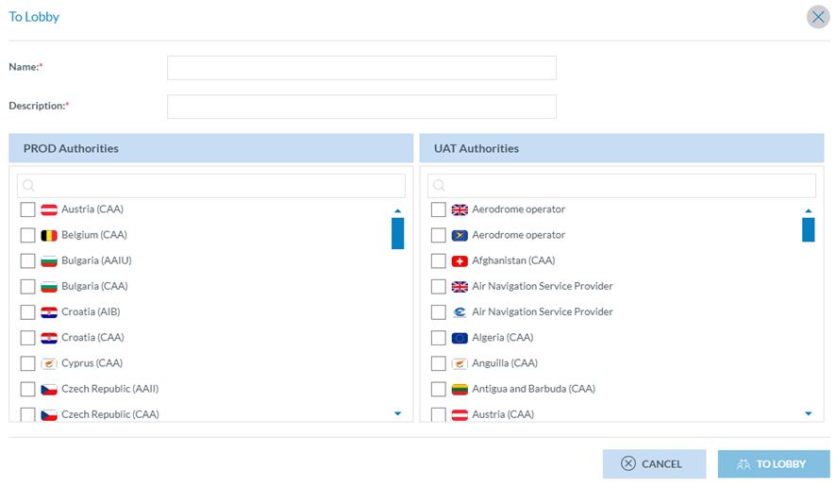Click the search magnifier icon in PROD Authorities

28,186
